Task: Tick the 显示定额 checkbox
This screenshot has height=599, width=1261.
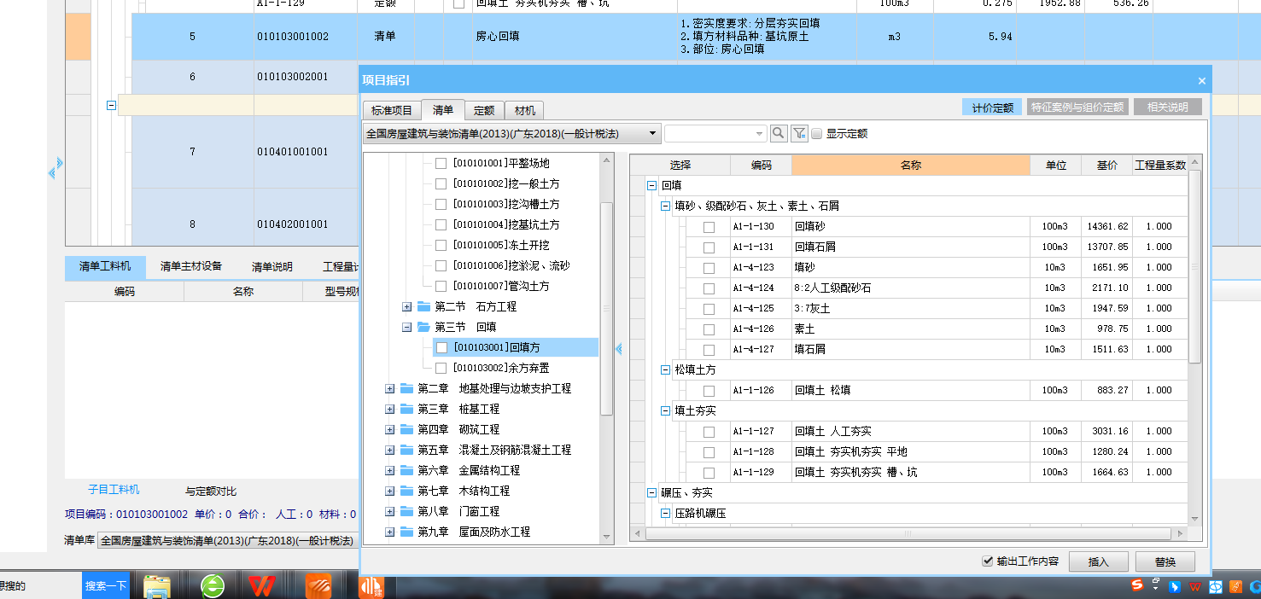Action: click(816, 134)
